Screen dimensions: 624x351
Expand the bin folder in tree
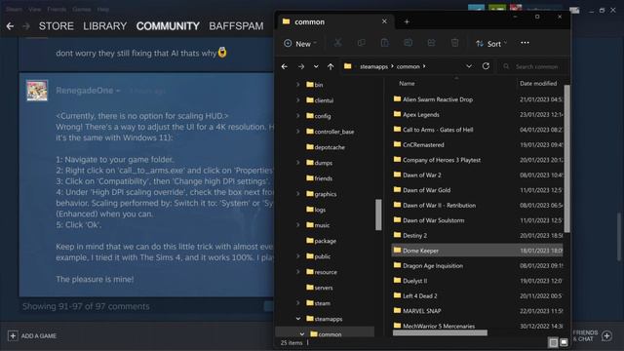click(297, 85)
